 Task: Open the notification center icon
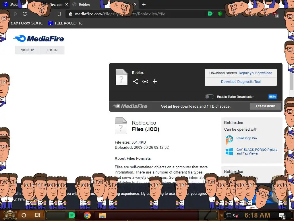(282, 216)
